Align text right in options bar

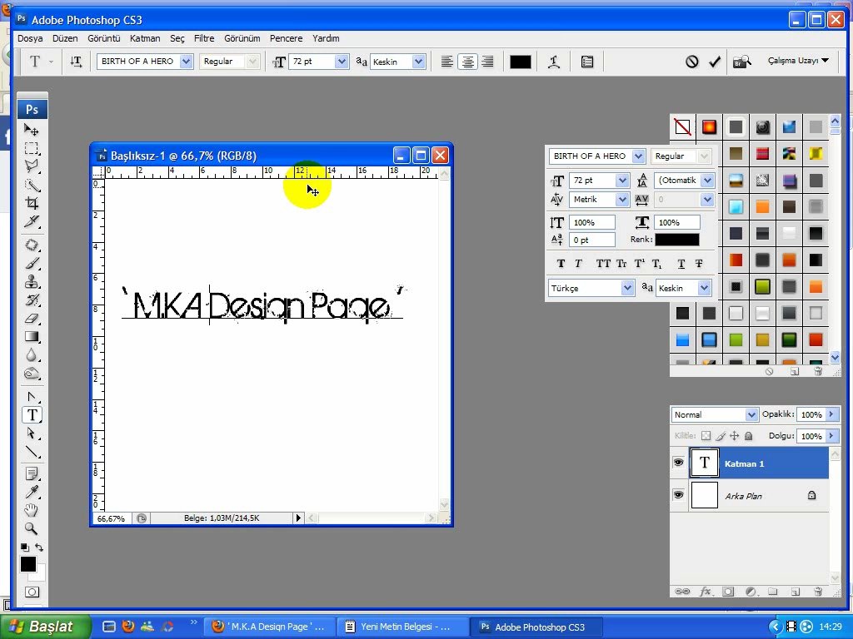coord(488,62)
